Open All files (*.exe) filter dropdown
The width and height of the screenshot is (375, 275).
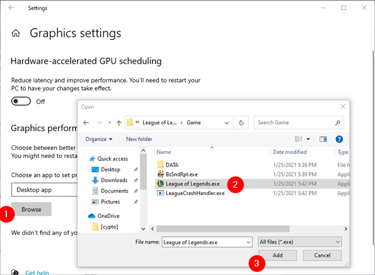point(300,242)
